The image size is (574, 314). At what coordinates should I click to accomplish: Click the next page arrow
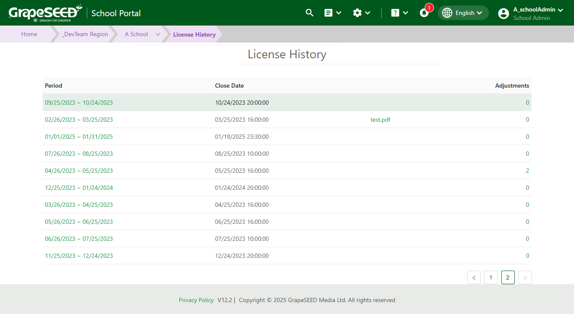click(x=525, y=277)
